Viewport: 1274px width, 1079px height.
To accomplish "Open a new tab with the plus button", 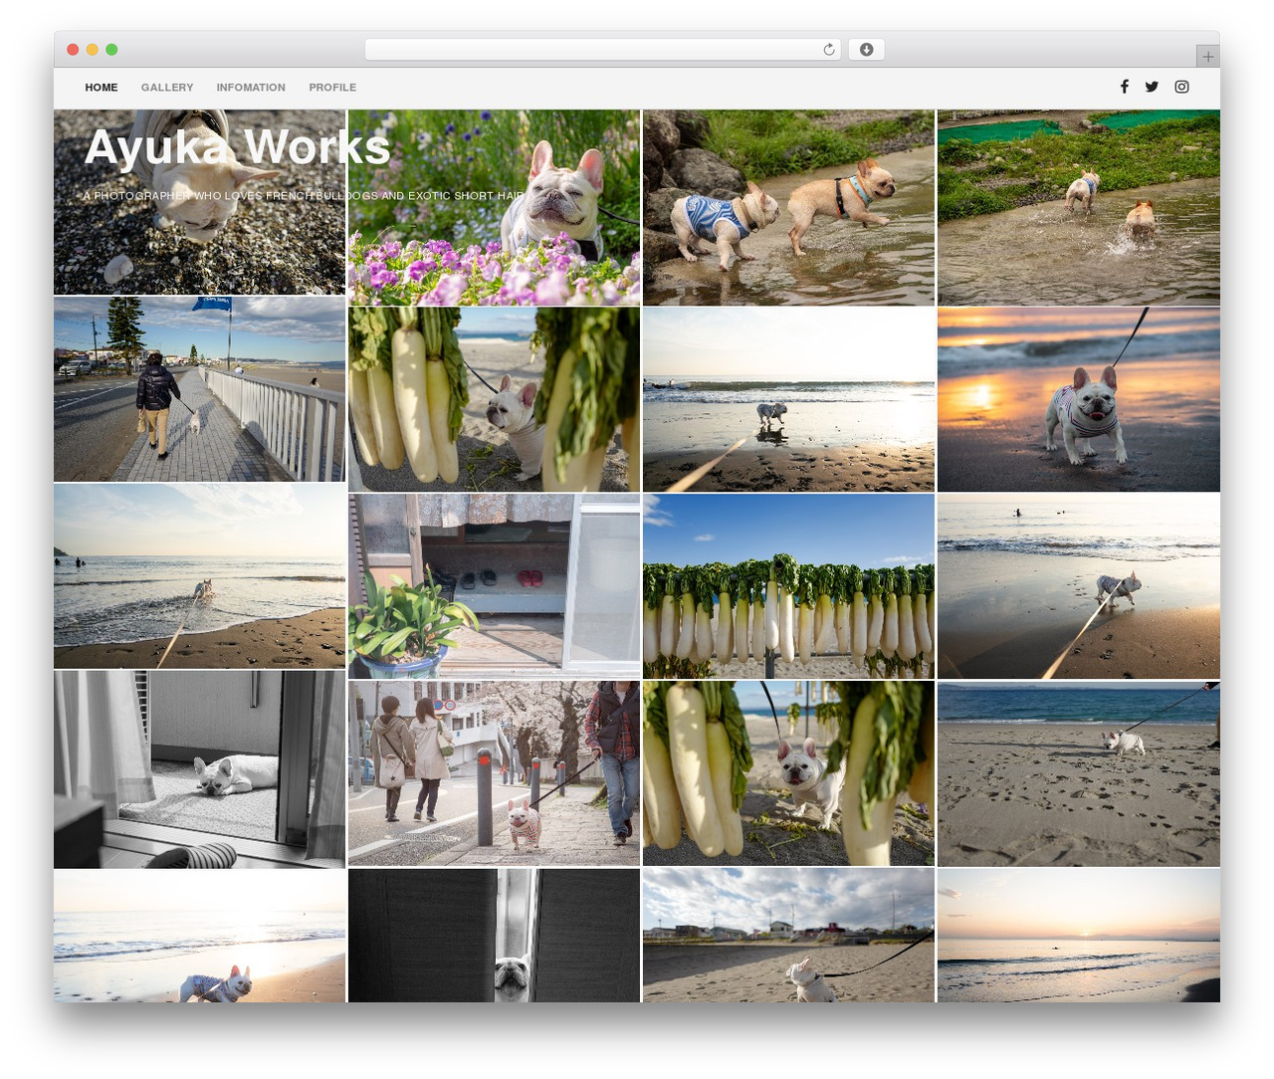I will pos(1207,57).
